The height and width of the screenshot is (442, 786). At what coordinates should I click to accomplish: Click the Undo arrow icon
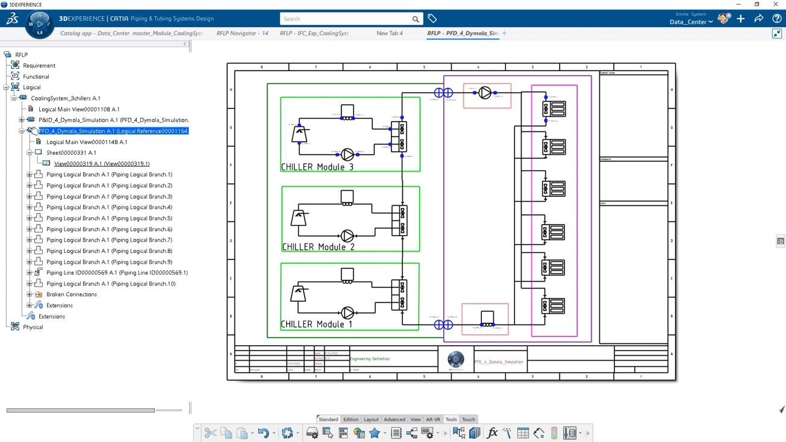[263, 433]
